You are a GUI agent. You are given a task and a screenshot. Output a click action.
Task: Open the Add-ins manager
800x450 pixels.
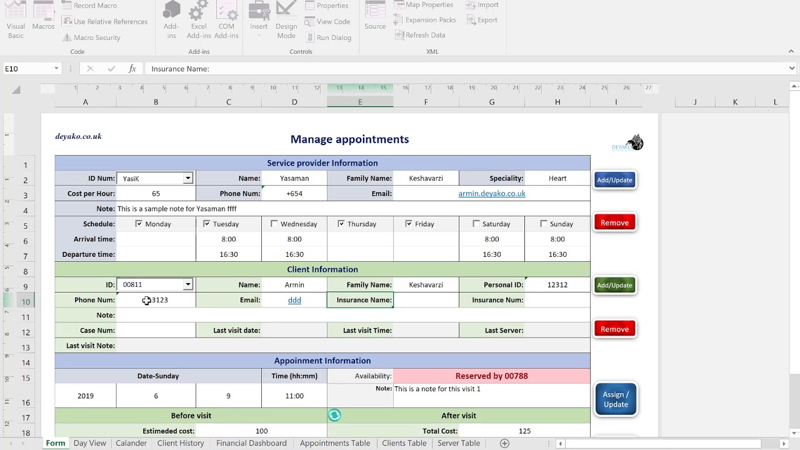[171, 21]
